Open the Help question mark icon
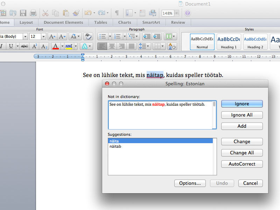 pyautogui.click(x=187, y=13)
